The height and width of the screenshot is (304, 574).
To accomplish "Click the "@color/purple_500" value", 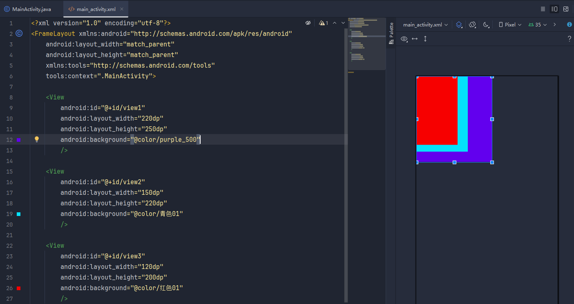I will point(165,140).
